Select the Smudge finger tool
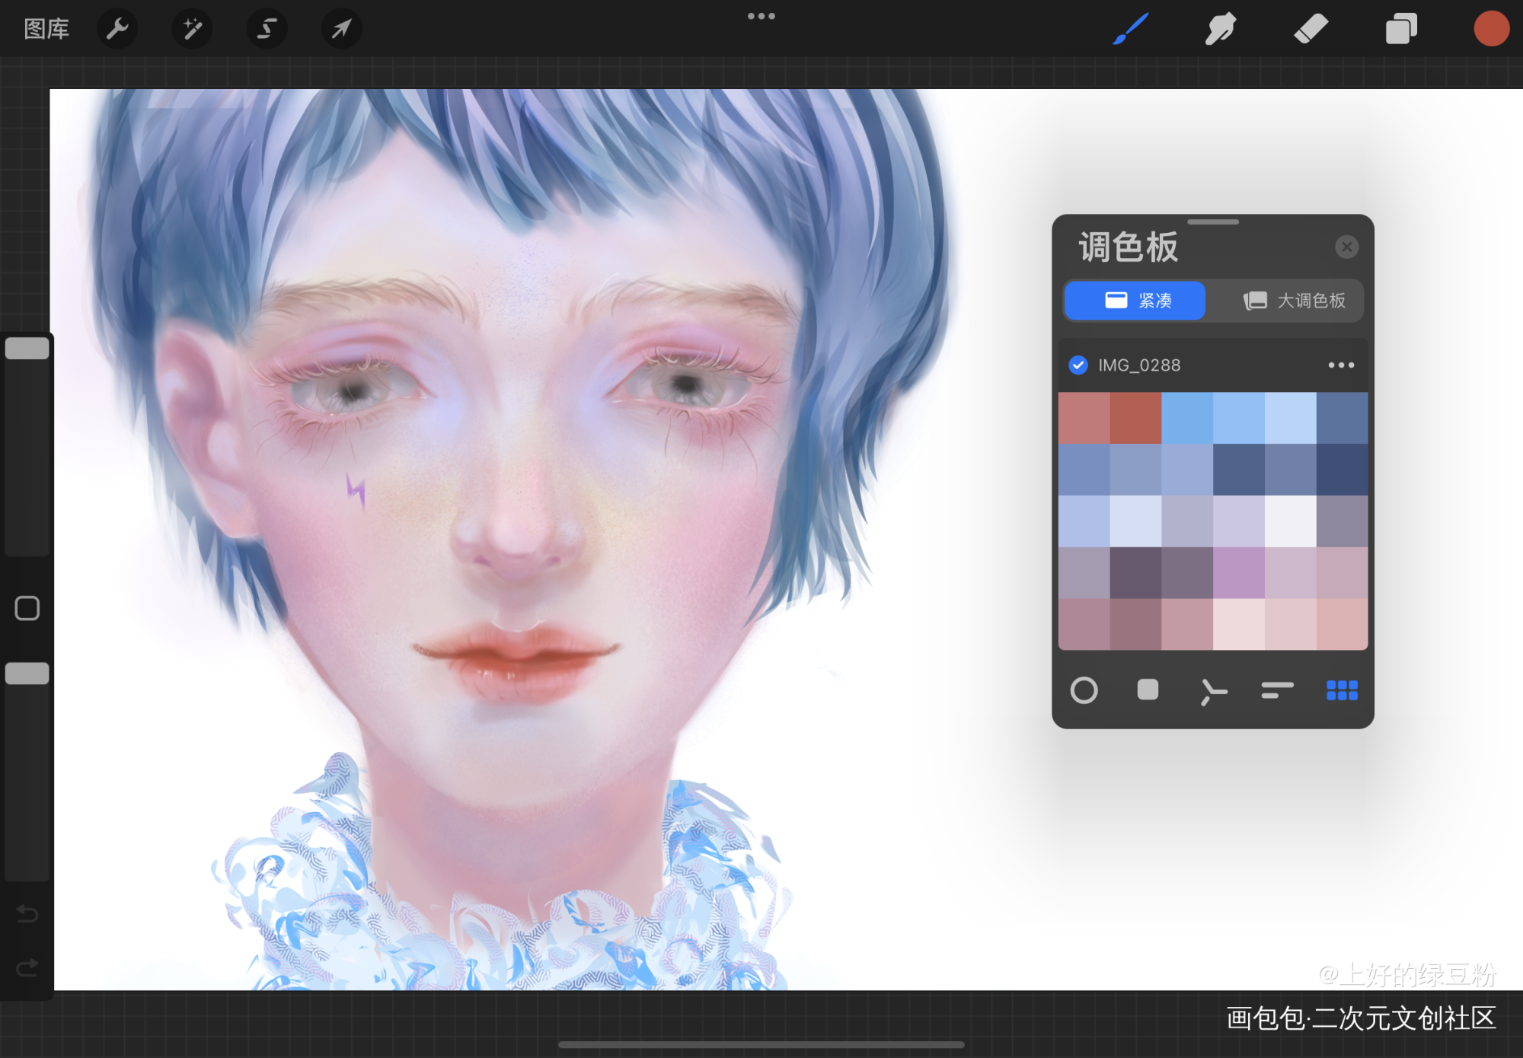Image resolution: width=1523 pixels, height=1058 pixels. tap(1220, 29)
